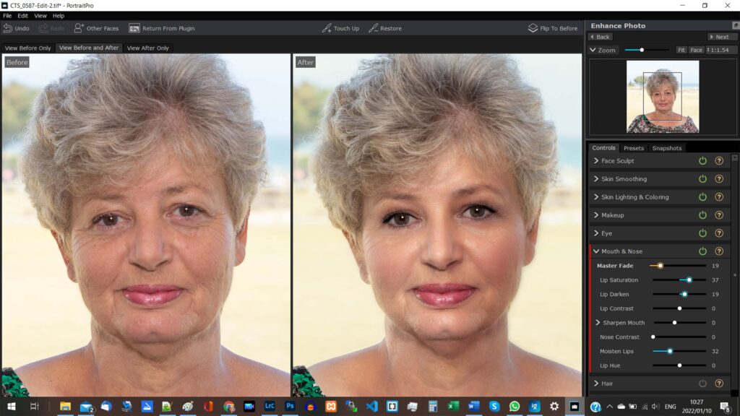Click the Fit zoom button
740x416 pixels.
click(681, 50)
